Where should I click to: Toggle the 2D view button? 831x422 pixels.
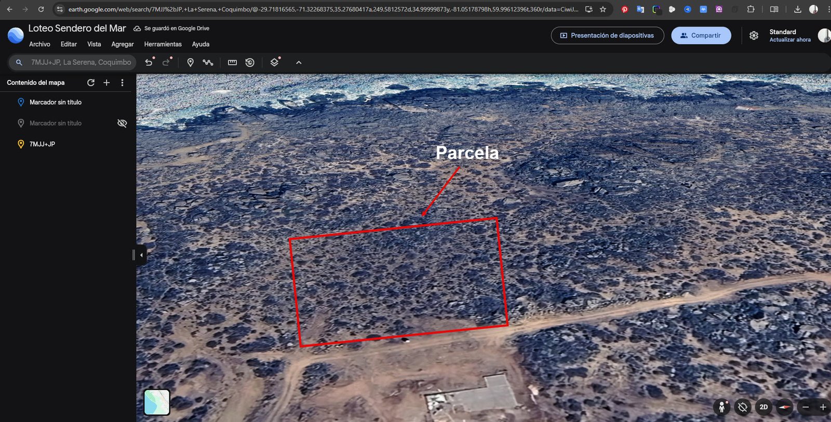pos(763,407)
